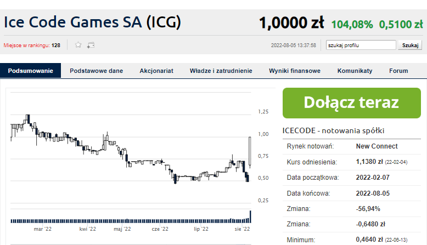
Task: Add ICG to favorites with star icon
Action: [78, 45]
